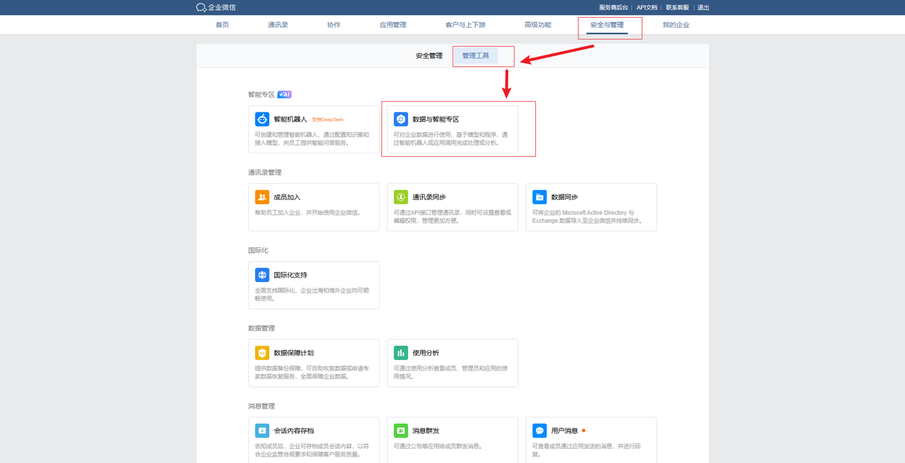Select the 管理工具 tab
Viewport: 905px width, 463px height.
(x=476, y=56)
